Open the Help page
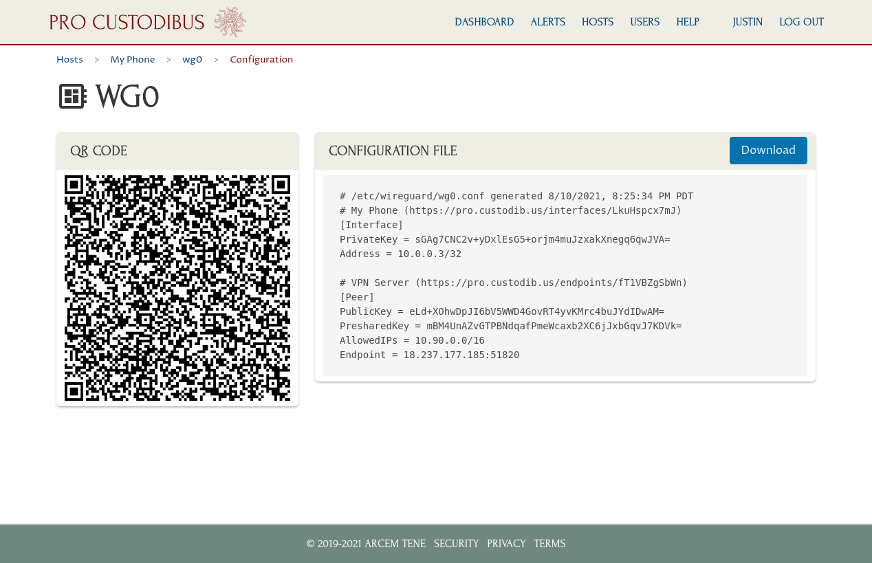Viewport: 872px width, 563px height. pos(688,22)
